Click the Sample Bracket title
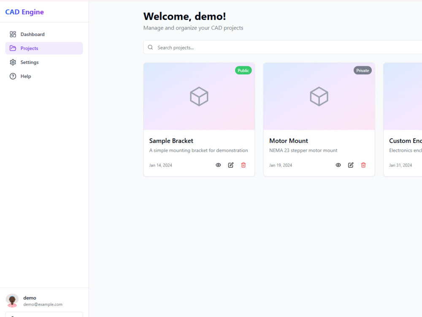The image size is (422, 317). [171, 141]
